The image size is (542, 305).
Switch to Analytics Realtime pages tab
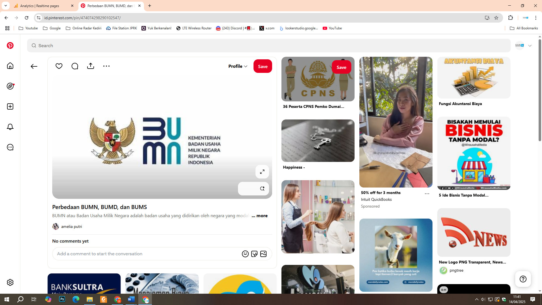tap(44, 6)
